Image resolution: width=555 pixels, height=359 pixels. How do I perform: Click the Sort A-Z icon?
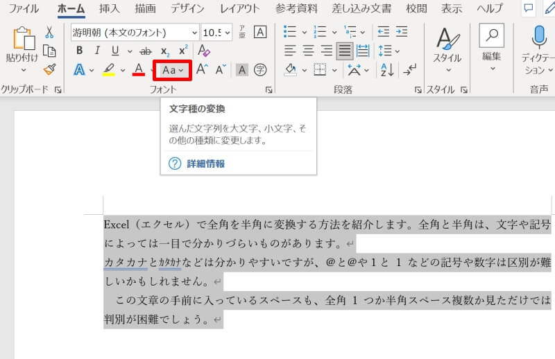[387, 70]
